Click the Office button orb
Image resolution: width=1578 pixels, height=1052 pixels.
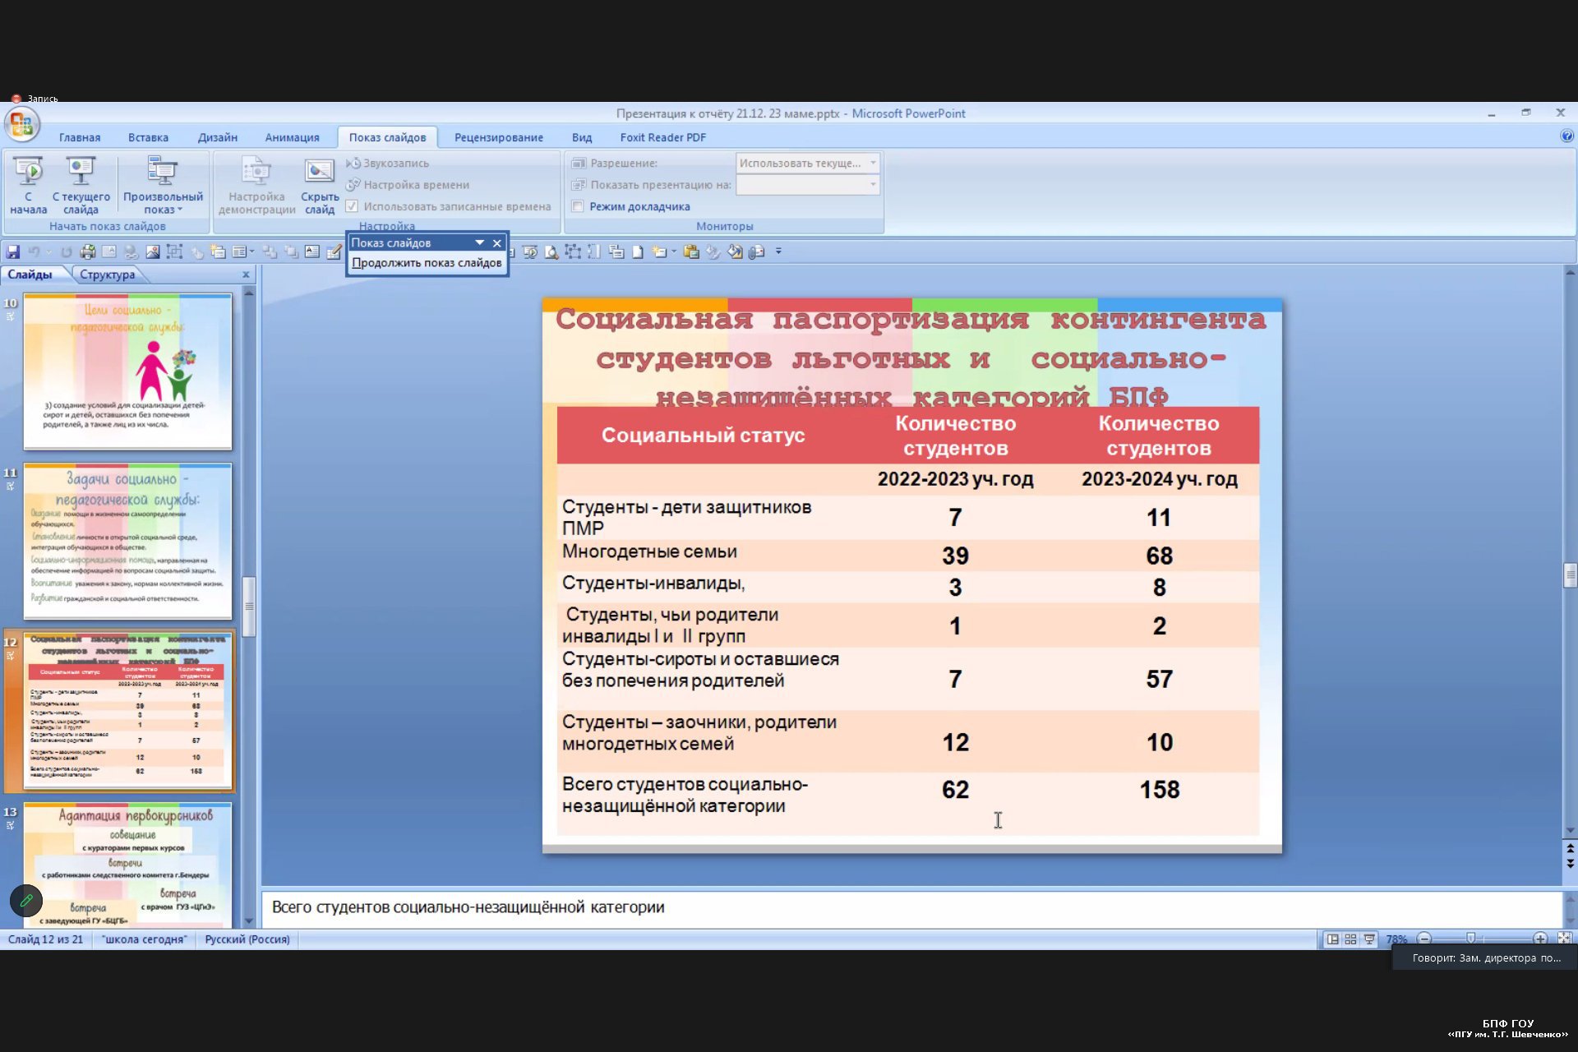pyautogui.click(x=21, y=124)
